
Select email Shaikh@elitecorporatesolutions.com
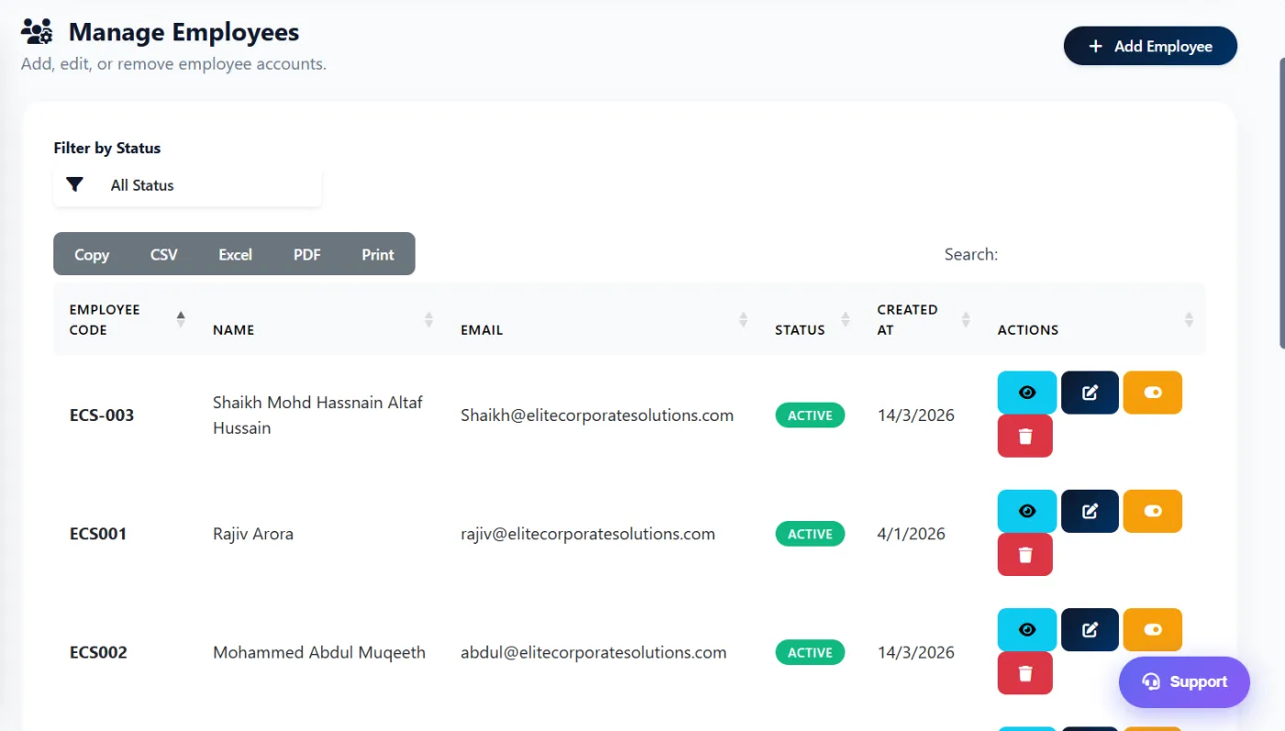click(597, 415)
